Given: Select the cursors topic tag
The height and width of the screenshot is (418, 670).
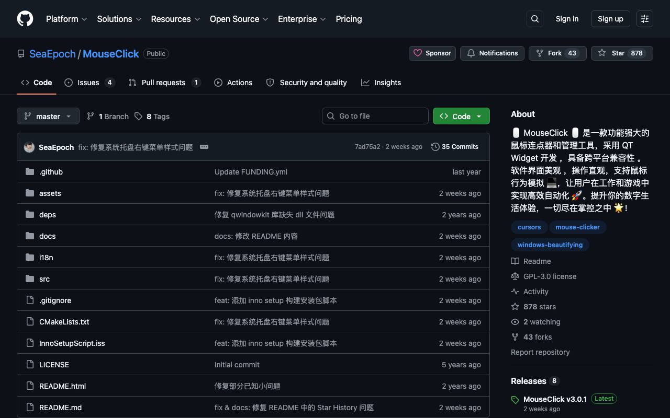Looking at the screenshot, I should point(529,227).
